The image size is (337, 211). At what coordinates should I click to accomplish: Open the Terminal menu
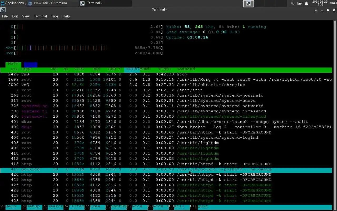[40, 16]
